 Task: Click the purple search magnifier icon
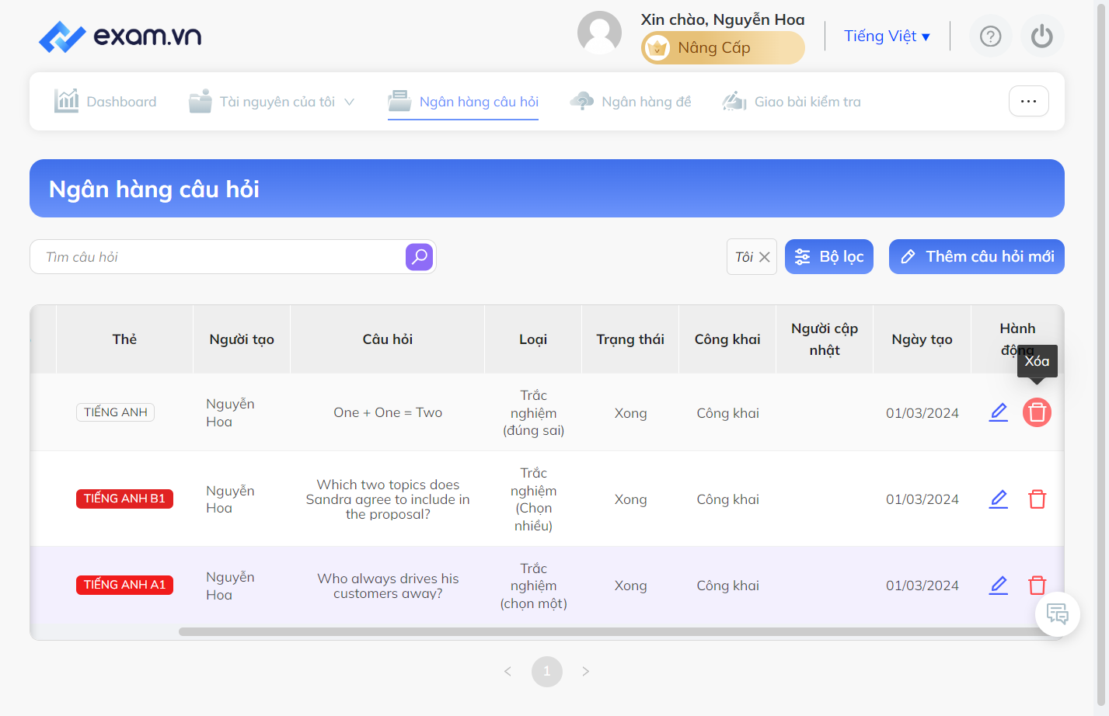coord(419,257)
